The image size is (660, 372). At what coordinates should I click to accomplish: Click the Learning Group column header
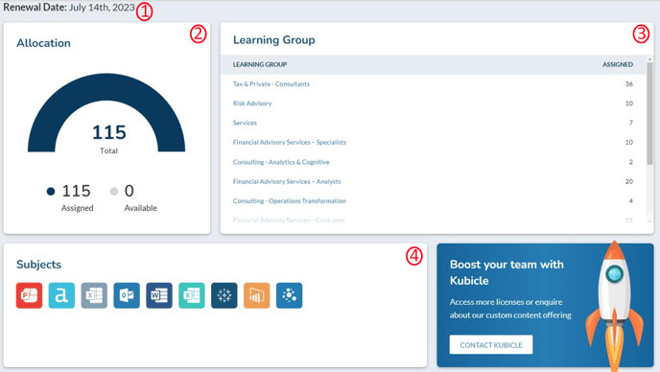pyautogui.click(x=260, y=64)
